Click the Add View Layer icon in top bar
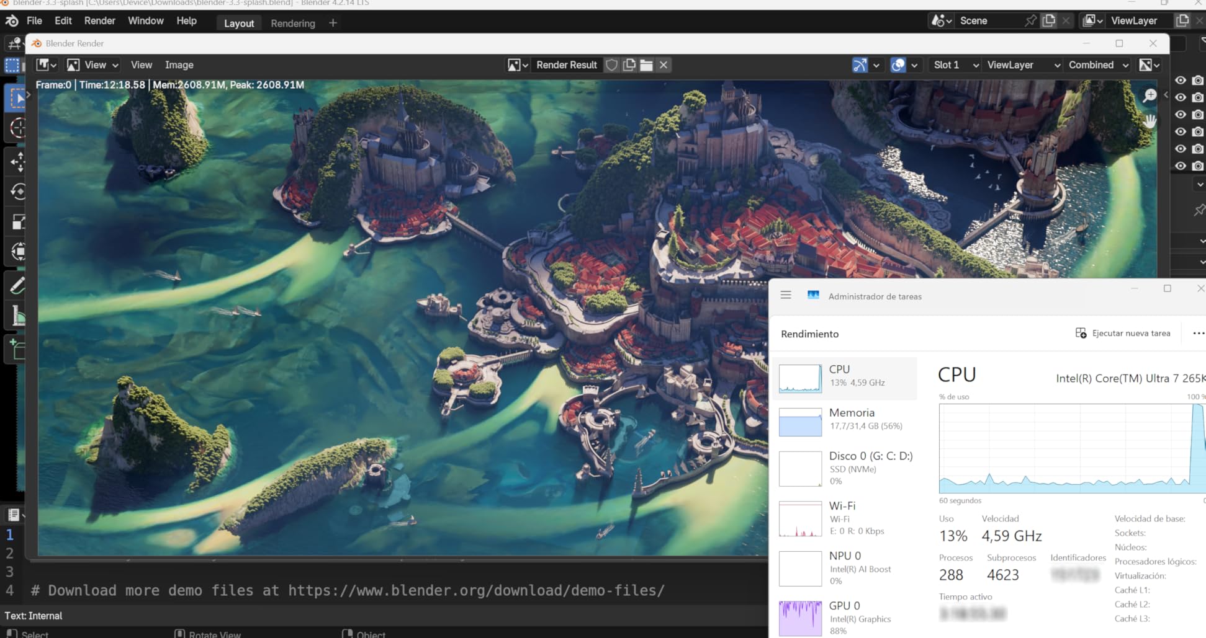The image size is (1206, 638). (1182, 20)
